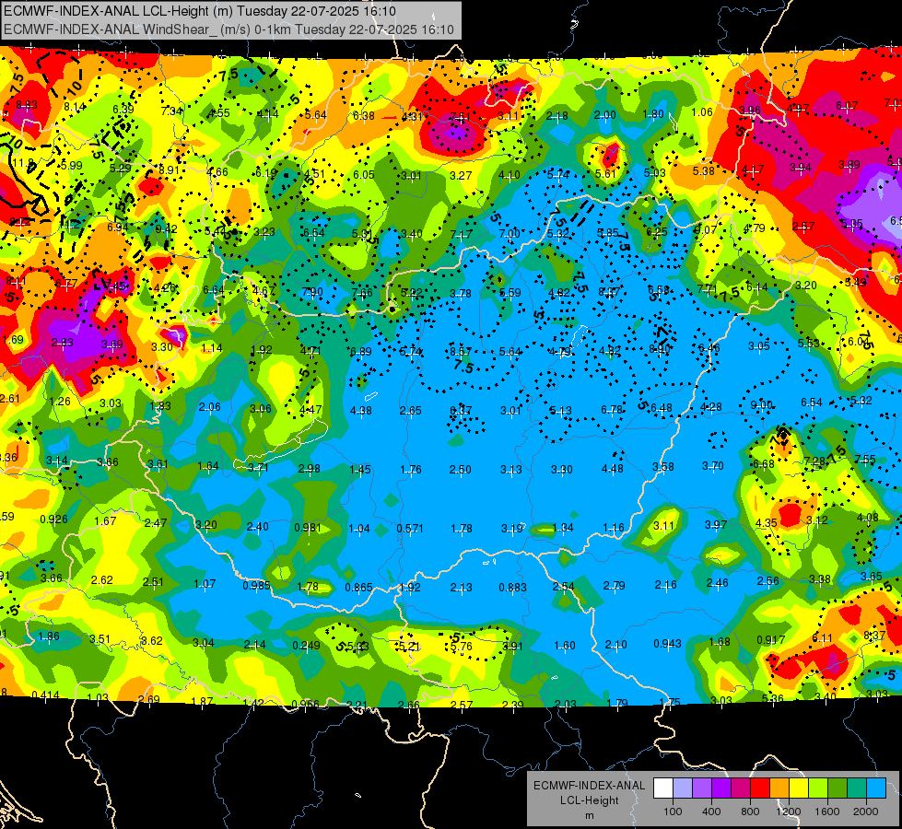The image size is (902, 829).
Task: Click the wind shear value 5.13
Action: (x=560, y=410)
